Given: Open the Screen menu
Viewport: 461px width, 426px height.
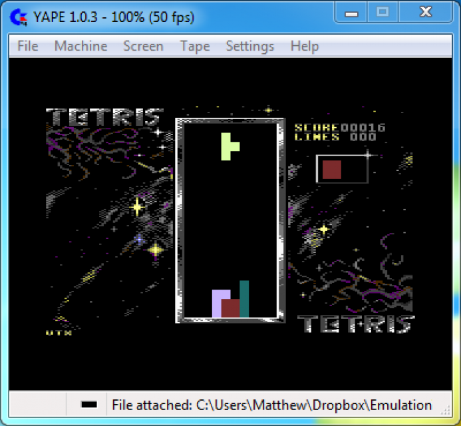Looking at the screenshot, I should [x=143, y=46].
